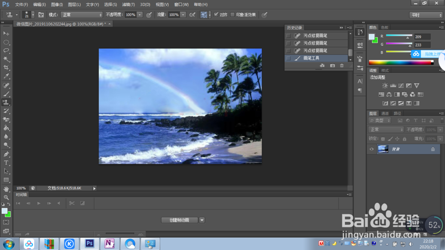Click the zoom level field 100%

click(x=21, y=188)
